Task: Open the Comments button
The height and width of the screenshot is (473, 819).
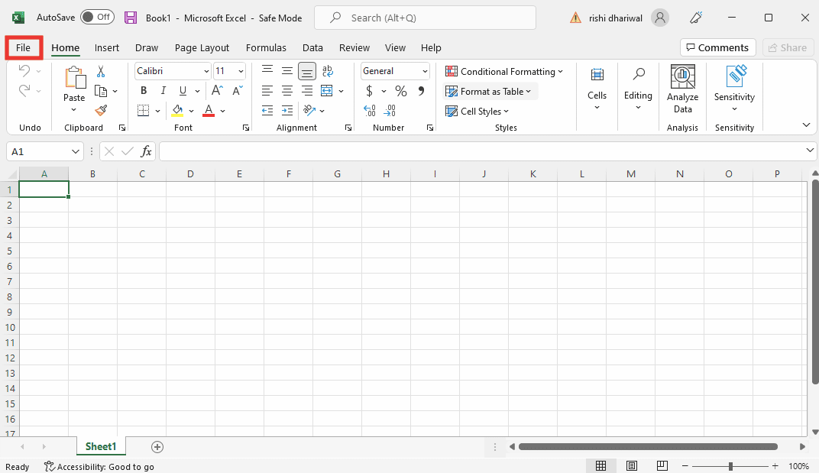Action: click(x=717, y=47)
